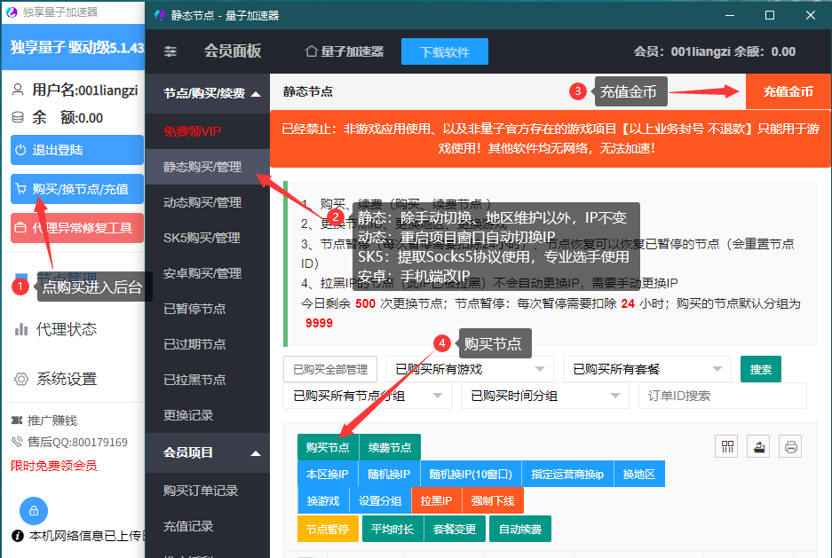This screenshot has width=832, height=558.
Task: Open the 代理异常修复工具 button
Action: pos(77,228)
